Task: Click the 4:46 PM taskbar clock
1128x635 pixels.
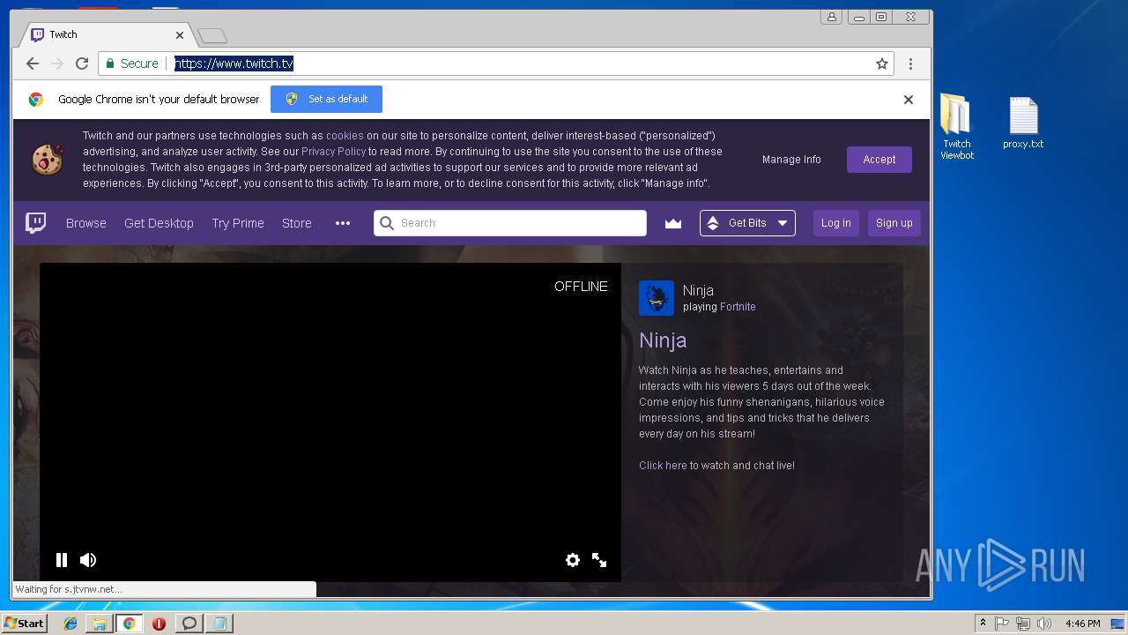Action: [1082, 624]
